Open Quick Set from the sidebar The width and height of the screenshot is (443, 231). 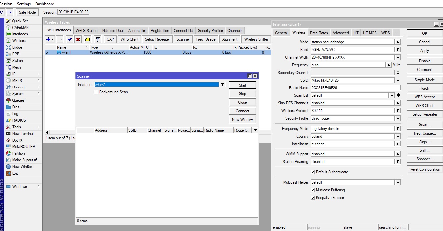click(20, 21)
